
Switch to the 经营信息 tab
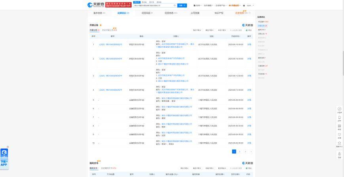(171, 13)
